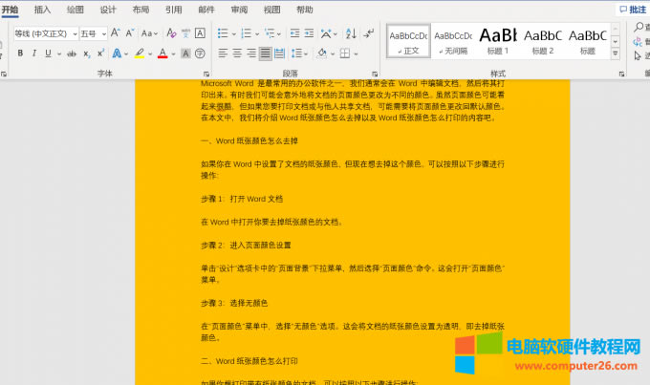Click the justify alignment icon
The width and height of the screenshot is (650, 385).
[x=265, y=53]
